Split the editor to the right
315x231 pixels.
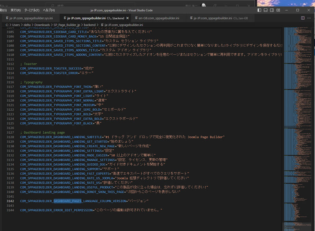tap(303, 18)
